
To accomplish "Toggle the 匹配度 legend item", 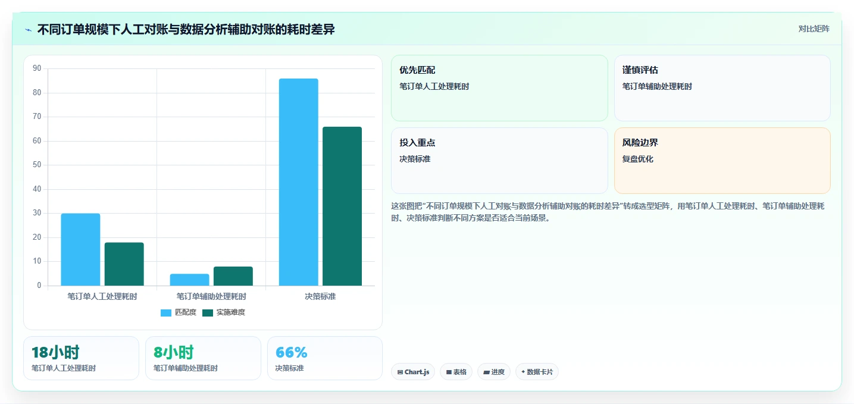I will pyautogui.click(x=179, y=312).
